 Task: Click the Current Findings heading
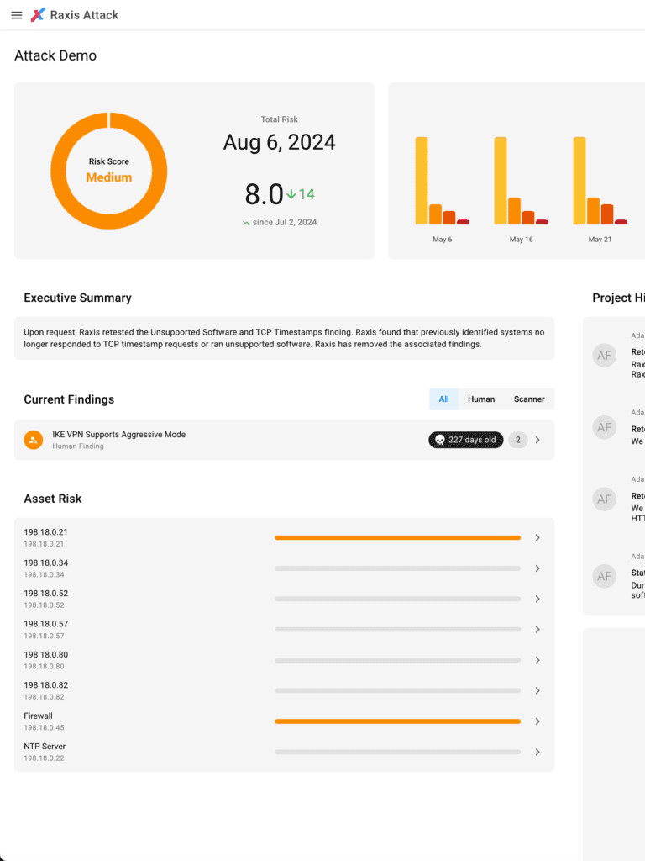click(x=69, y=399)
